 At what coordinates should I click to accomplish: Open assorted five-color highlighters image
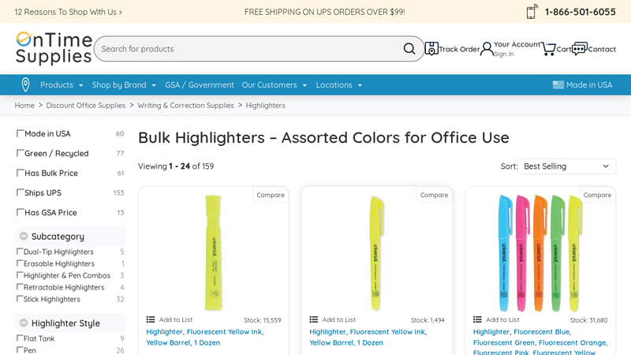540,252
